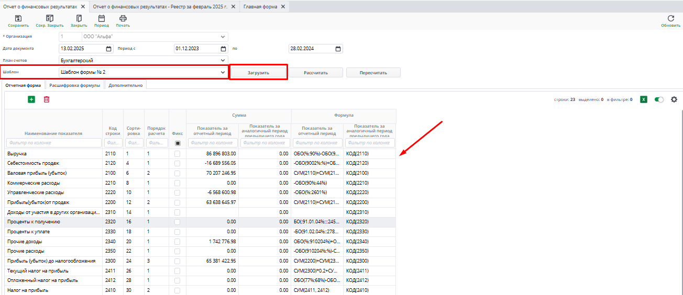Screen dimensions: 683x295
Task: Click the Print (Печать) printer icon
Action: pos(123,18)
